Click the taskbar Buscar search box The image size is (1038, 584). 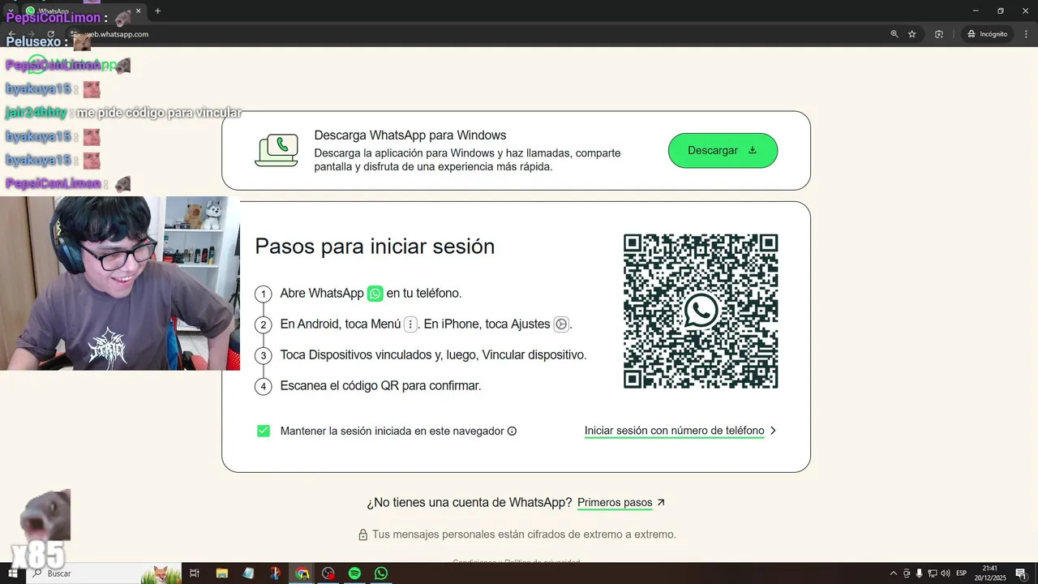pos(105,573)
